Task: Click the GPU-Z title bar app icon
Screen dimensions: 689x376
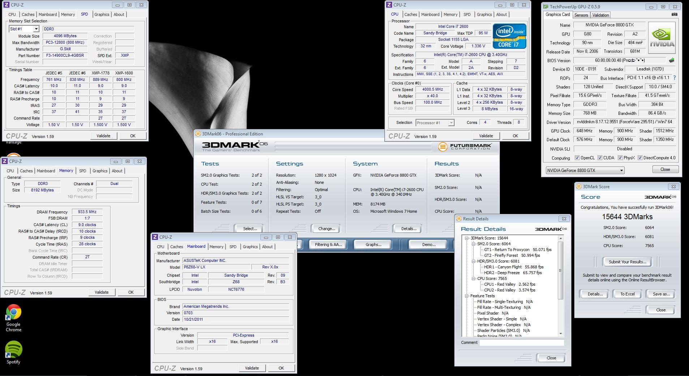Action: (x=546, y=7)
